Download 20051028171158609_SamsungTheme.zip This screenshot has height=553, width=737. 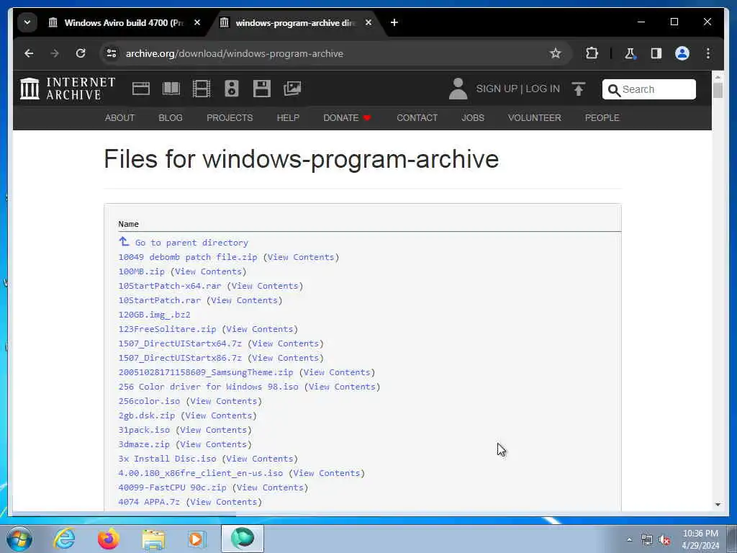pos(206,372)
